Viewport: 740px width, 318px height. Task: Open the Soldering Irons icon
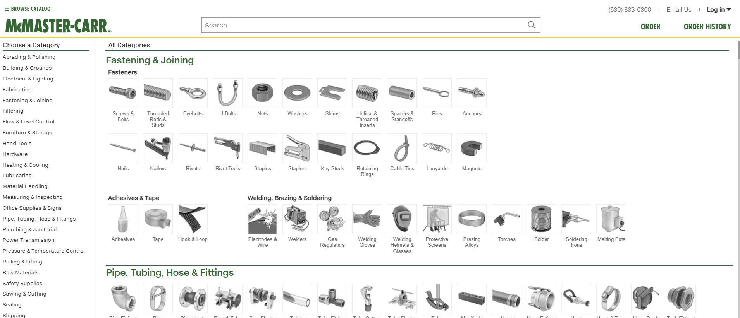(576, 219)
